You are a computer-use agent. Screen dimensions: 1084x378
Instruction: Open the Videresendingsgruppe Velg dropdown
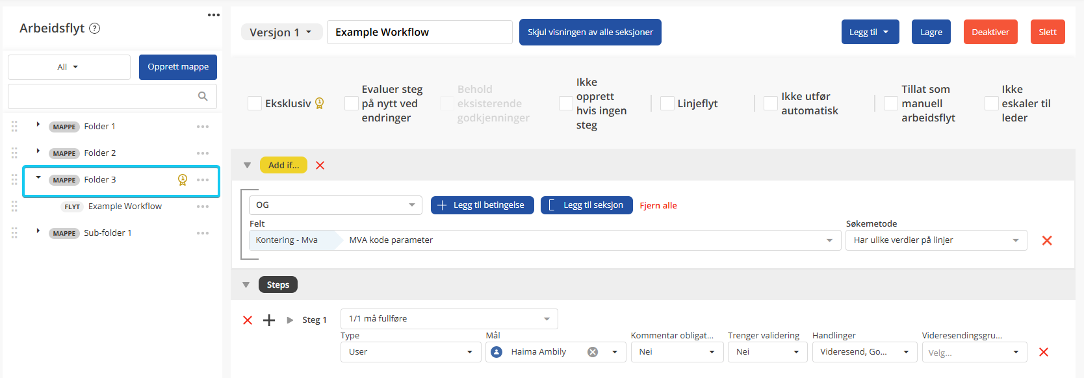coord(974,352)
